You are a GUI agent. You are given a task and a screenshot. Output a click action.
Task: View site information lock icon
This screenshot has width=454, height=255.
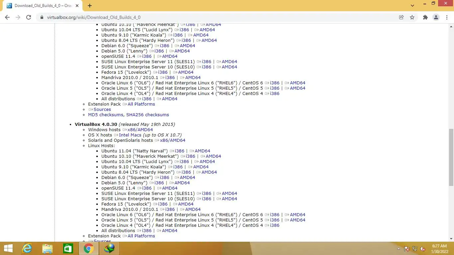click(x=42, y=17)
